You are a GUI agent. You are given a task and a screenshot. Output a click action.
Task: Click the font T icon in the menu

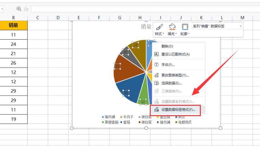[x=157, y=65]
